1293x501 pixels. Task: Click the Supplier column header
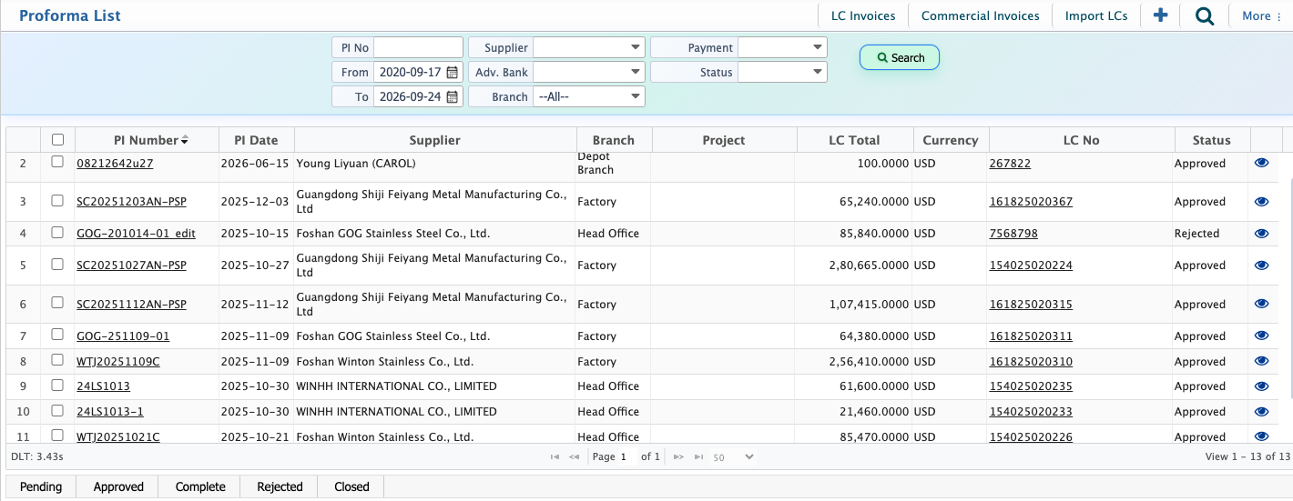[x=435, y=140]
